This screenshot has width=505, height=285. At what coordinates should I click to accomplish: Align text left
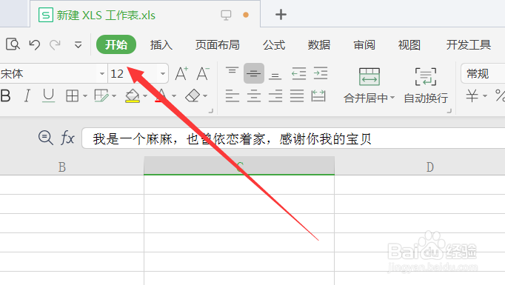click(233, 96)
